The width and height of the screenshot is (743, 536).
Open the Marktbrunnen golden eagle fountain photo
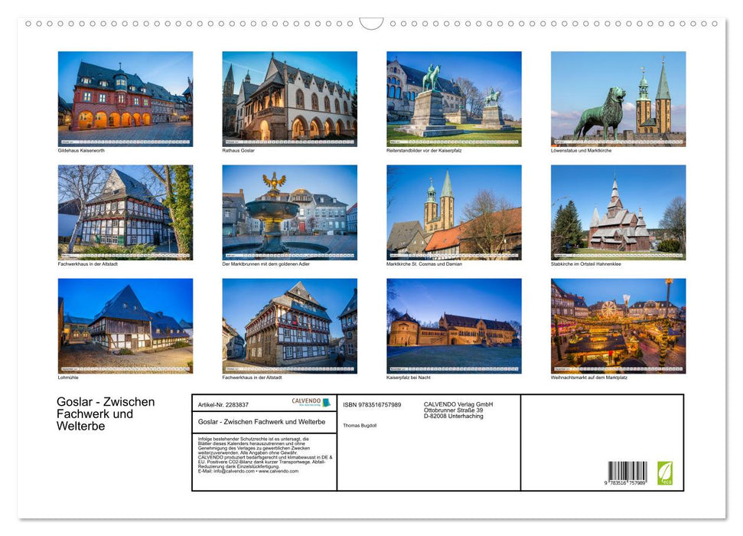[289, 212]
